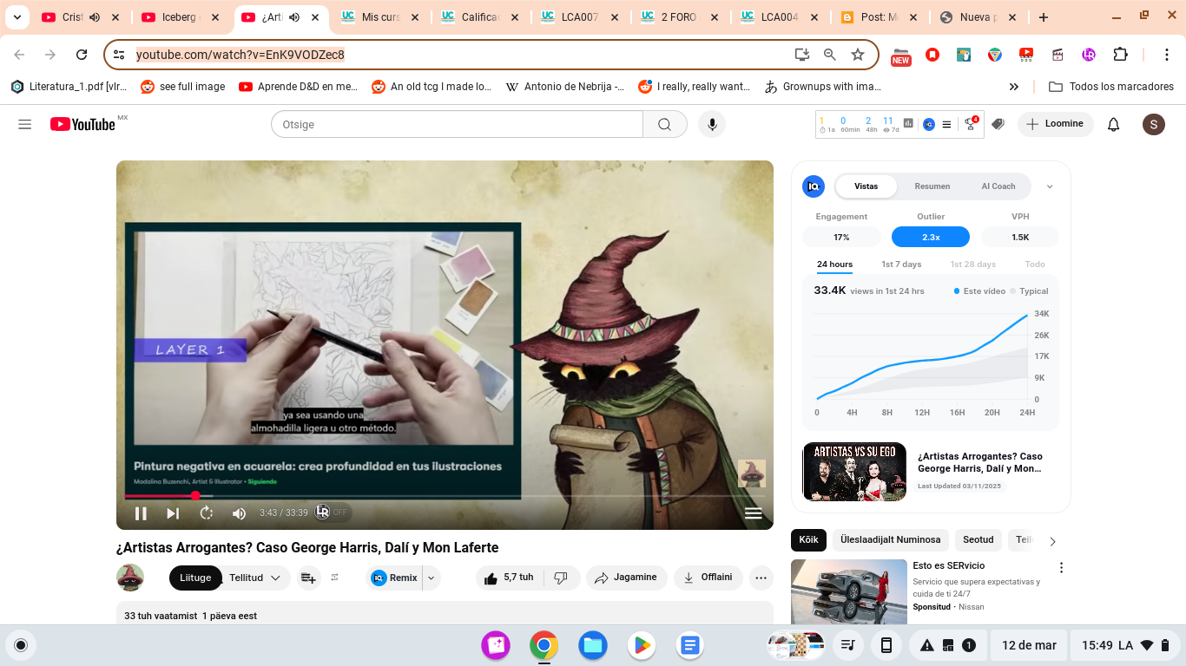Viewport: 1186px width, 666px height.
Task: Seek using the red progress bar scrubber
Action: point(195,496)
